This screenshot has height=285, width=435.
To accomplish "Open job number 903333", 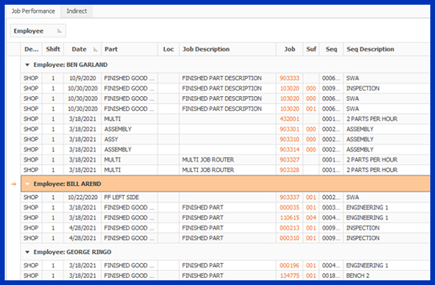I will (289, 78).
